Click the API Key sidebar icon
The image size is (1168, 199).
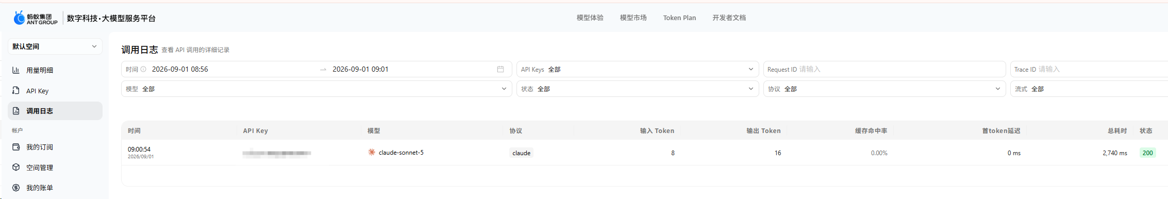point(16,91)
